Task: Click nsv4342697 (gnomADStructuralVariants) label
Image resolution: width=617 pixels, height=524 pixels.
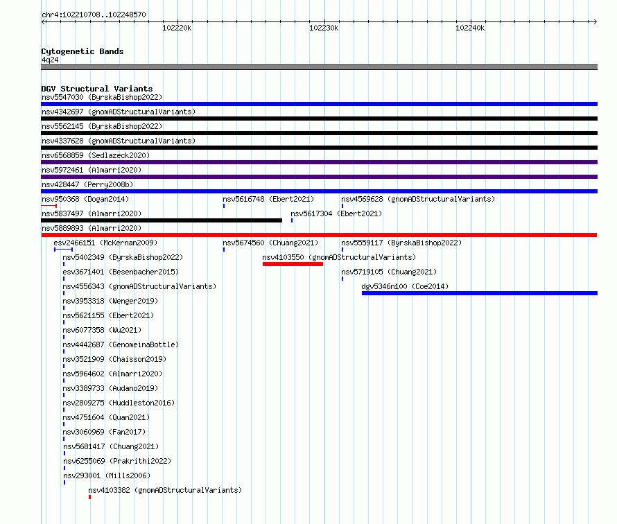Action: tap(119, 112)
